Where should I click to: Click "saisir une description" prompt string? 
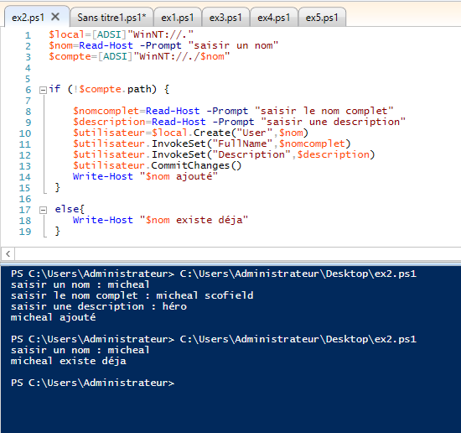pos(333,122)
